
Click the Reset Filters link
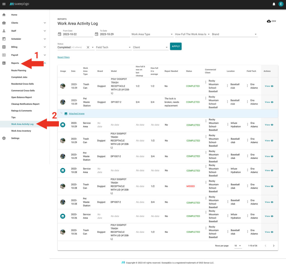point(63,57)
